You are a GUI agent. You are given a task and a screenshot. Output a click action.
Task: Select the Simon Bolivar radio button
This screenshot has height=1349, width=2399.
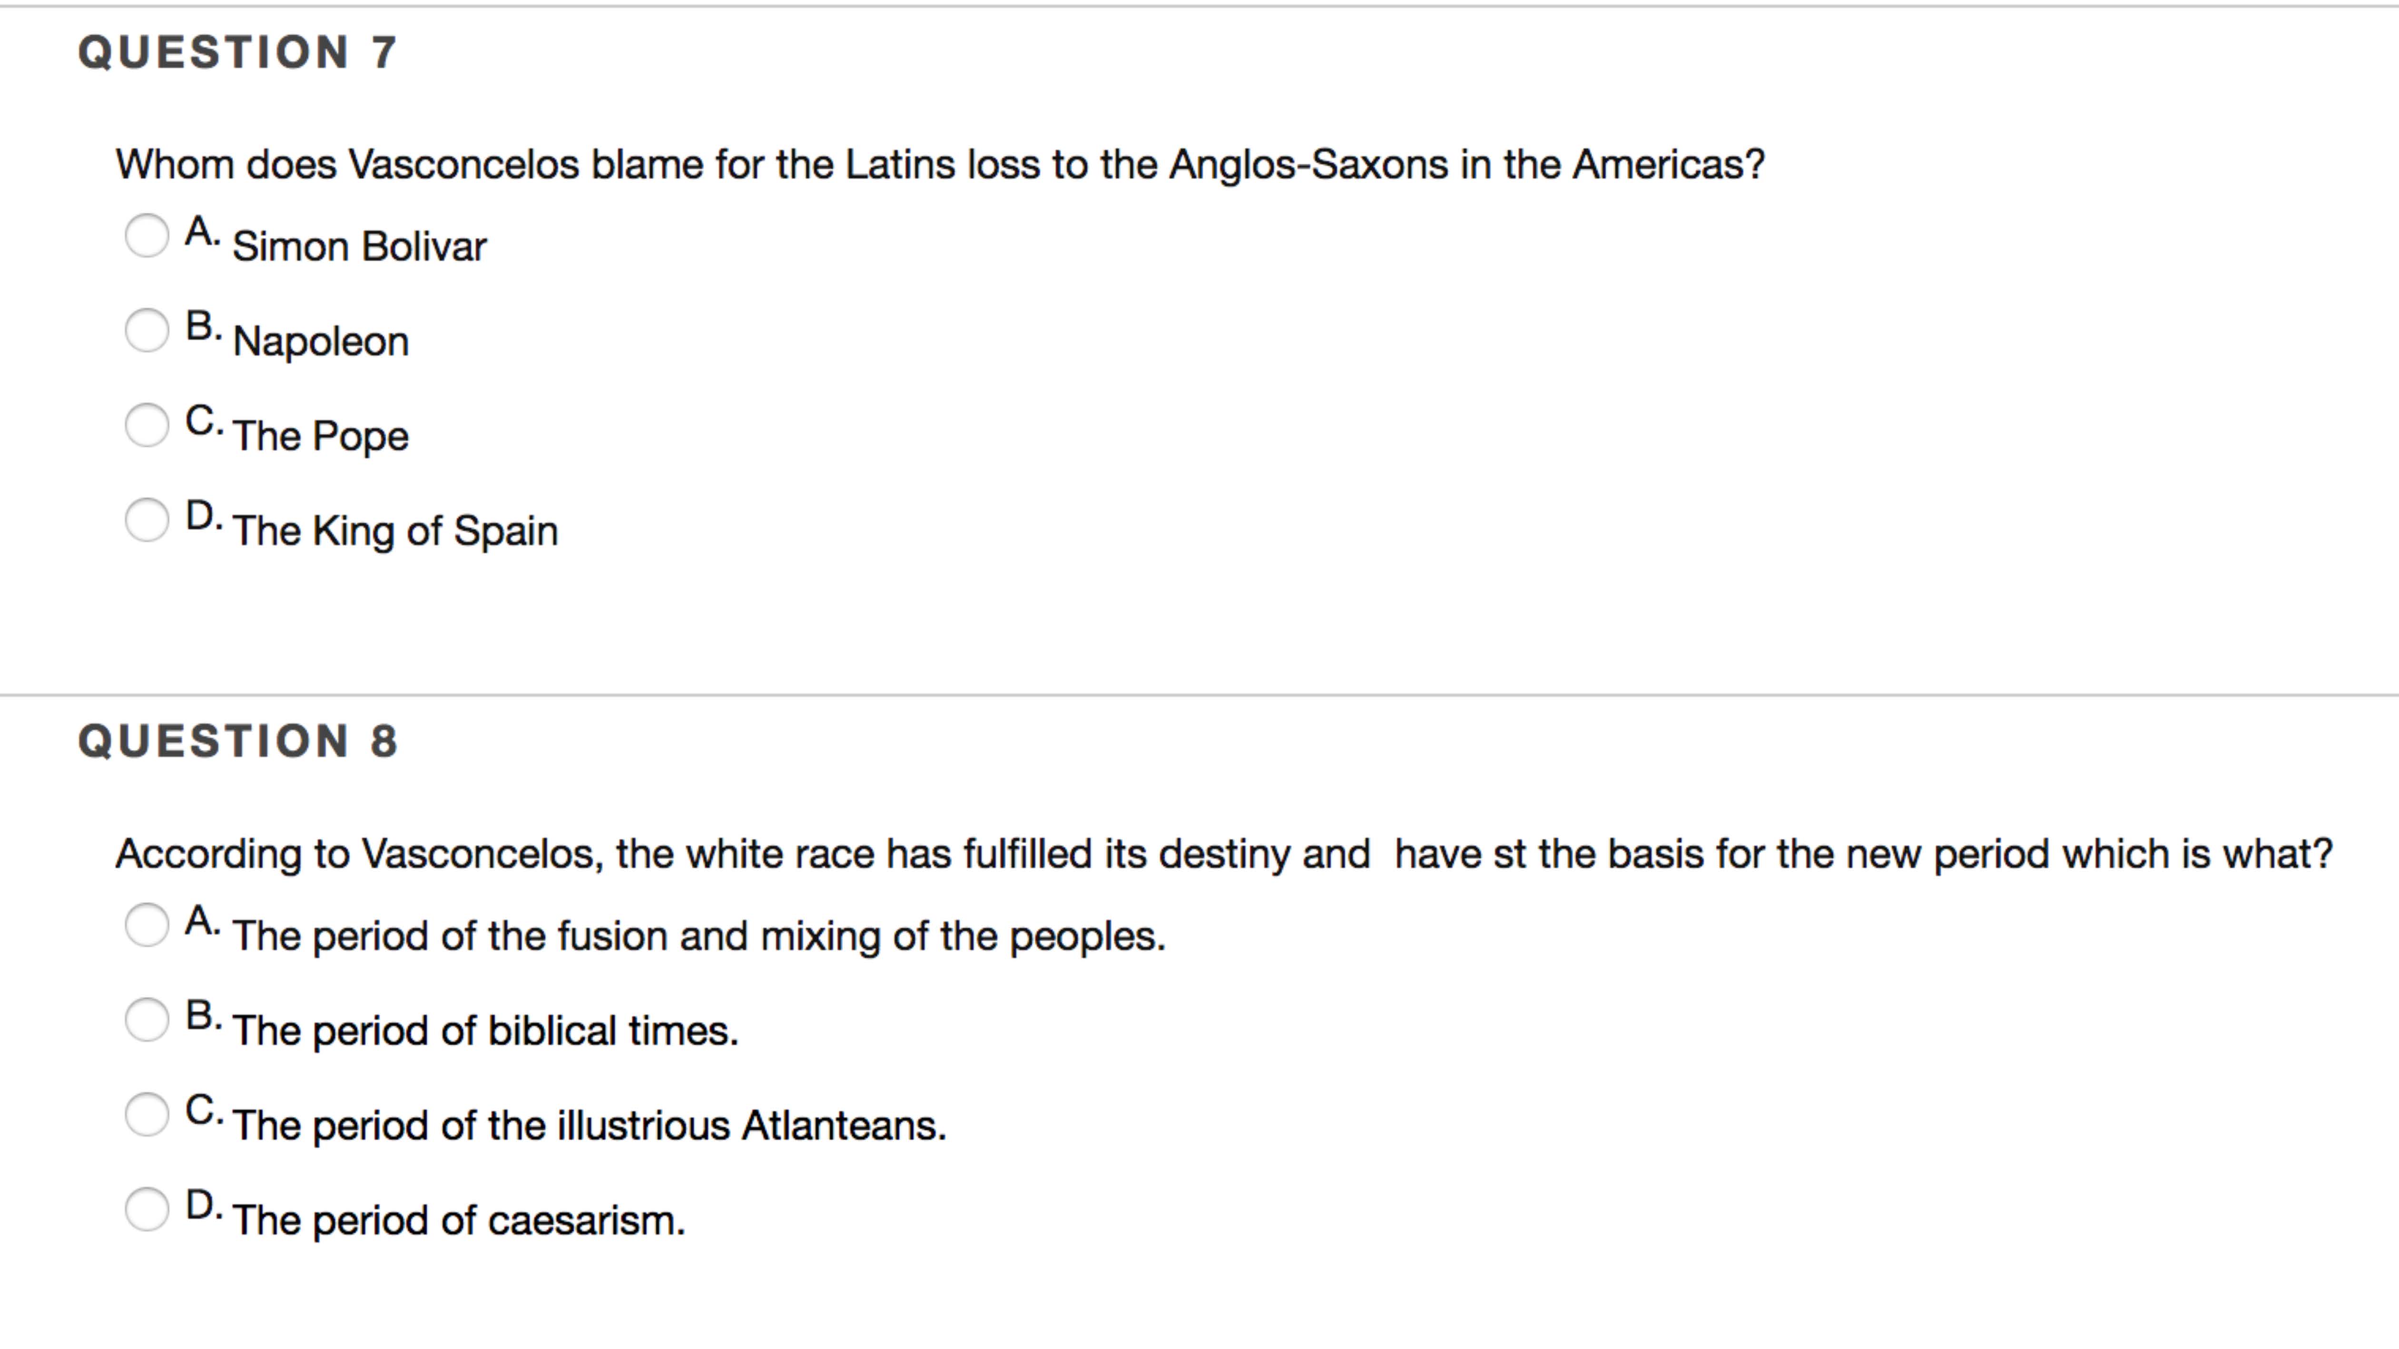tap(147, 235)
